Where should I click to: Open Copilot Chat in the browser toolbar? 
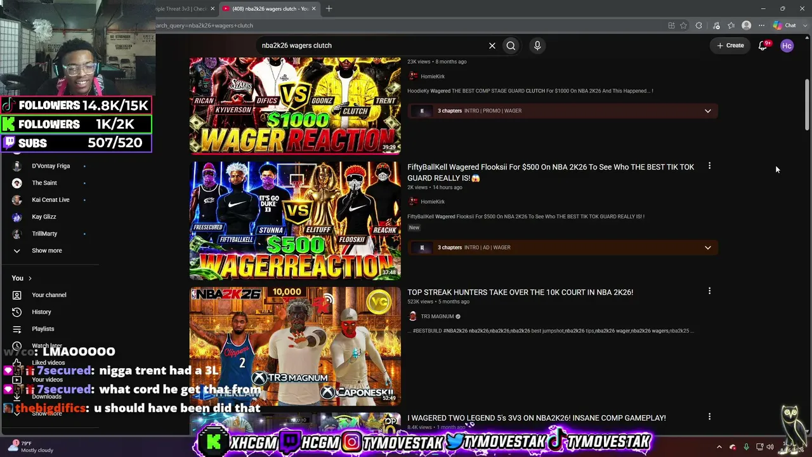pyautogui.click(x=785, y=25)
